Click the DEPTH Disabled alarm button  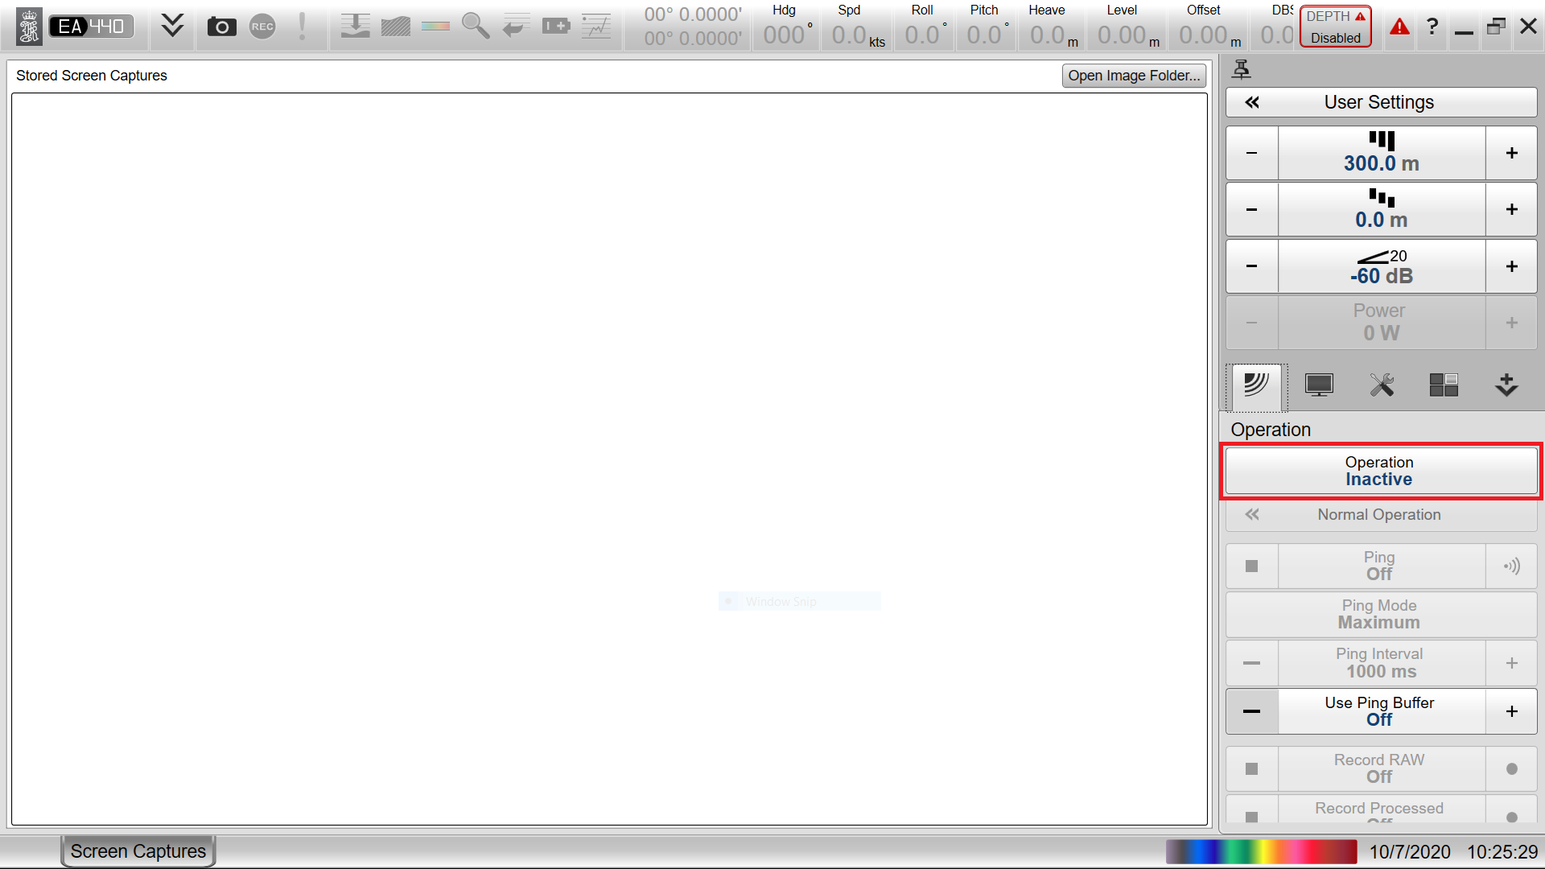coord(1336,27)
